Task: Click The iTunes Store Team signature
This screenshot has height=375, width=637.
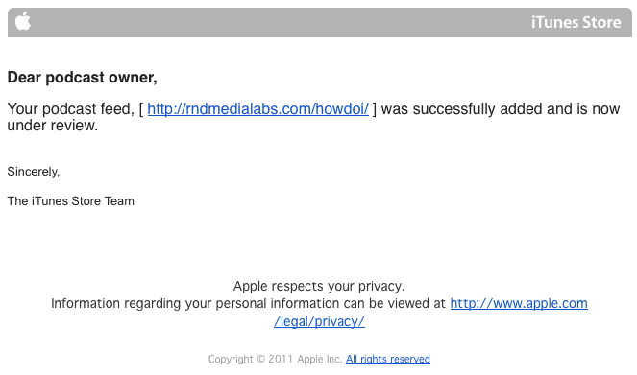Action: click(71, 201)
